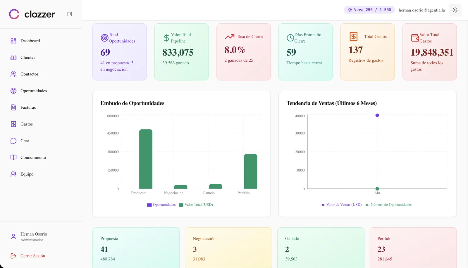Image resolution: width=468 pixels, height=268 pixels.
Task: Click the Administrador role label
Action: coord(32,240)
